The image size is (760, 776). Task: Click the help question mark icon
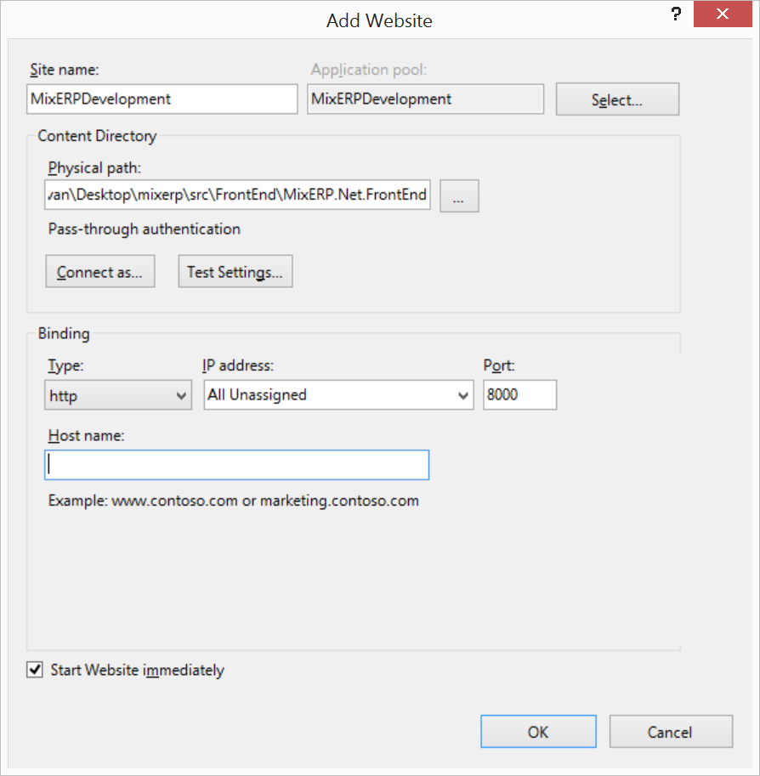click(x=676, y=14)
